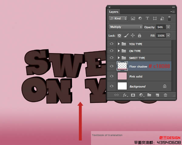Image resolution: width=182 pixels, height=145 pixels.
Task: Add a layer mask icon
Action: click(x=133, y=95)
